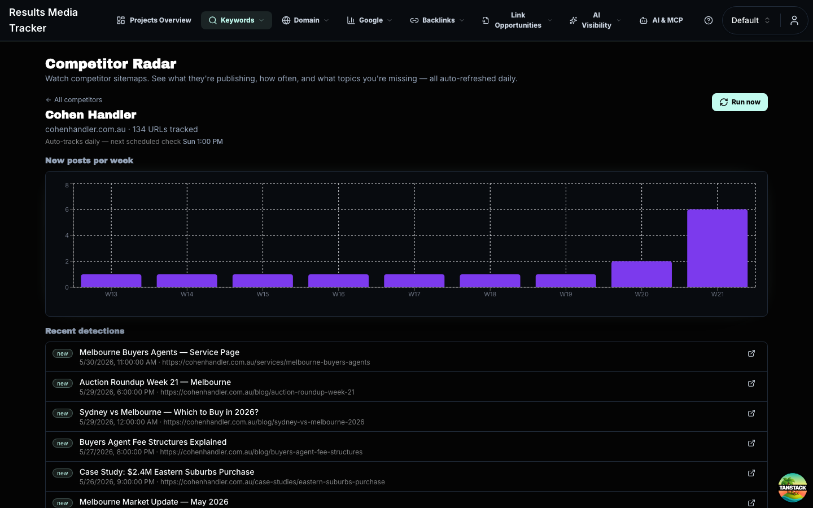Open the help question mark icon

coord(709,20)
